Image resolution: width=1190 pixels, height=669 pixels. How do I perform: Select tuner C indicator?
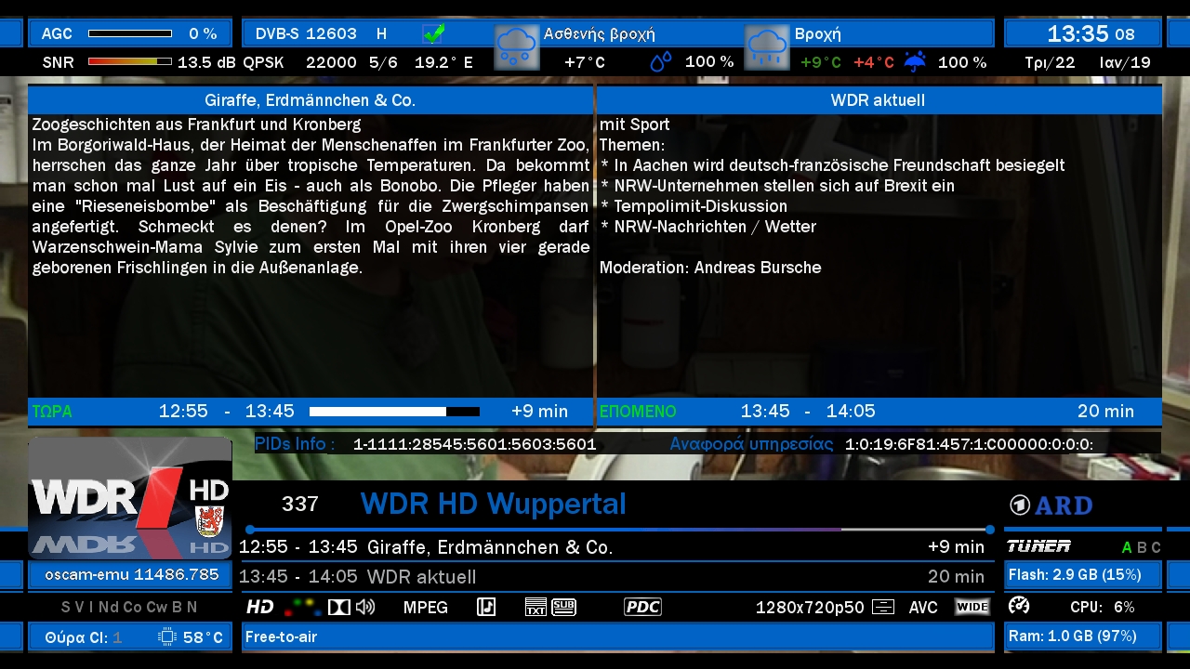pyautogui.click(x=1157, y=547)
